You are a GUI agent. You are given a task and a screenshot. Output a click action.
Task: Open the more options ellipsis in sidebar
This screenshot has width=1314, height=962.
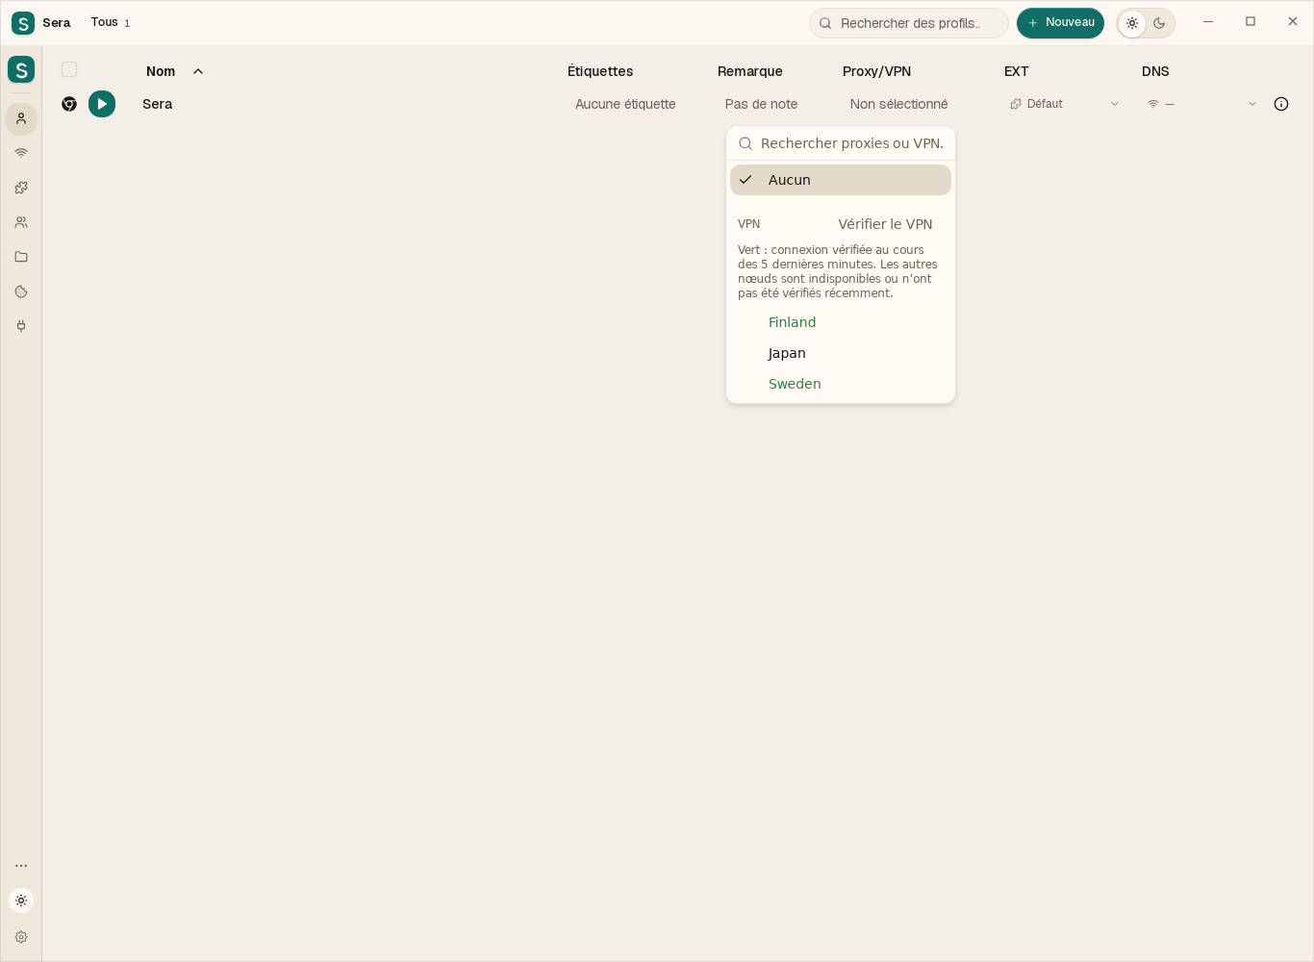[21, 866]
